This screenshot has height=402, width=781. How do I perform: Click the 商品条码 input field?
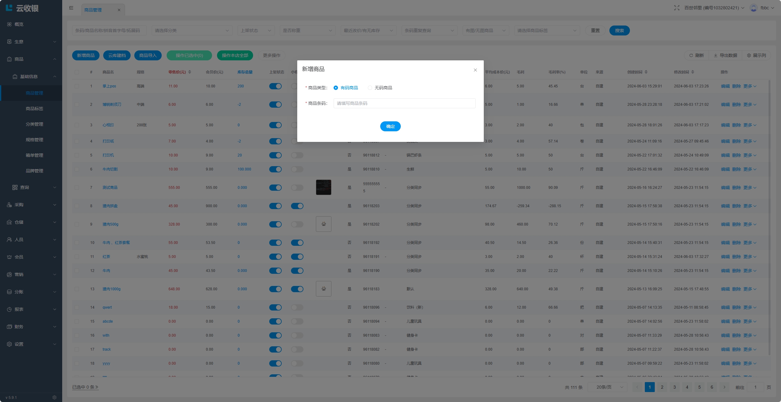404,103
